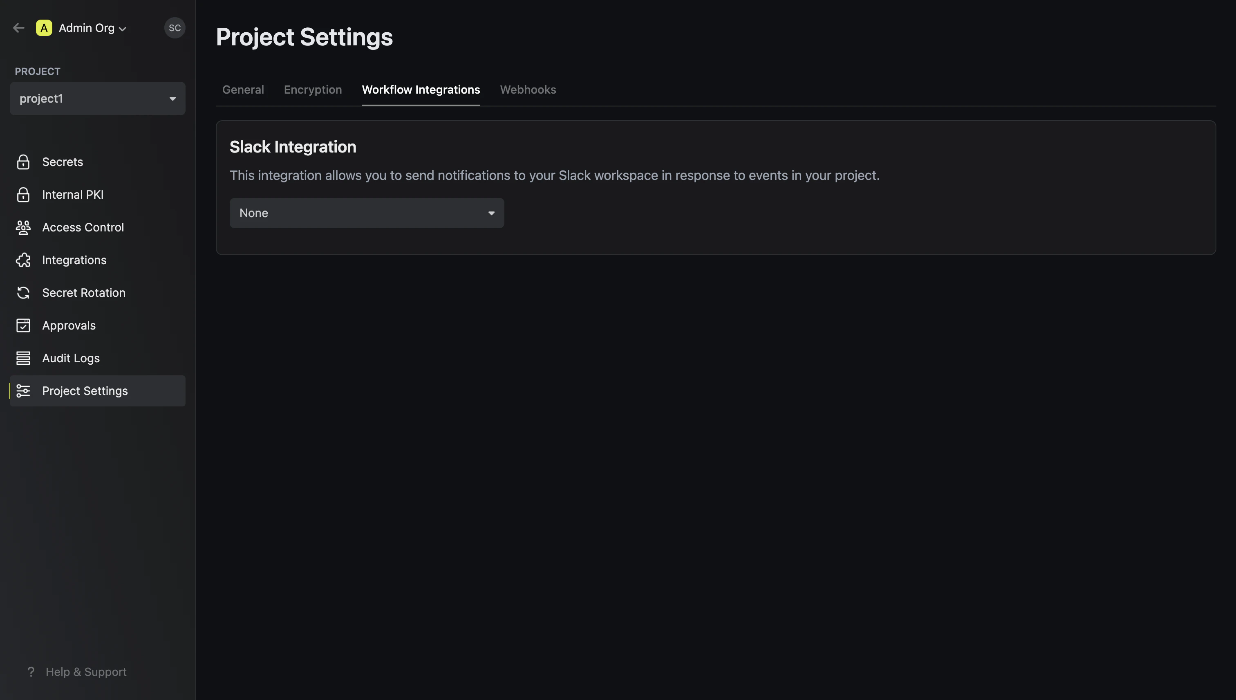The image size is (1236, 700).
Task: Click the Internal PKI lock icon
Action: coord(23,195)
